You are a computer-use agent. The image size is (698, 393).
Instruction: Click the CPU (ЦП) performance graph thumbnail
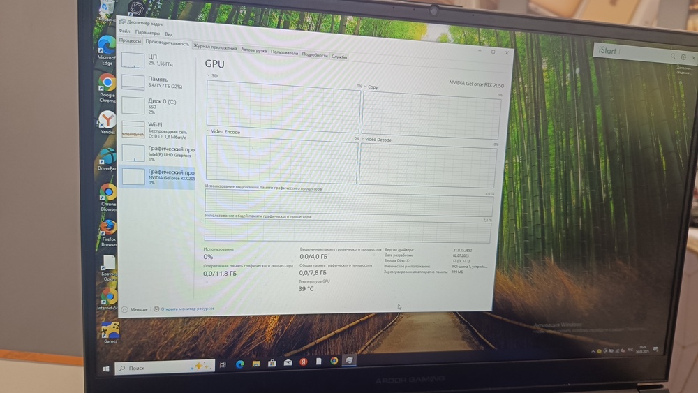(133, 60)
